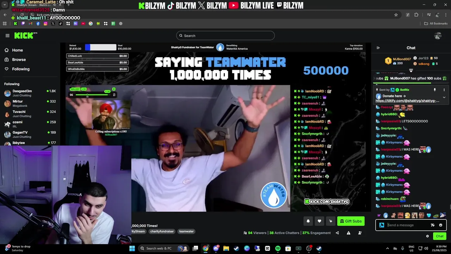The width and height of the screenshot is (451, 254).
Task: Click the charityfundraiser tag
Action: [162, 231]
